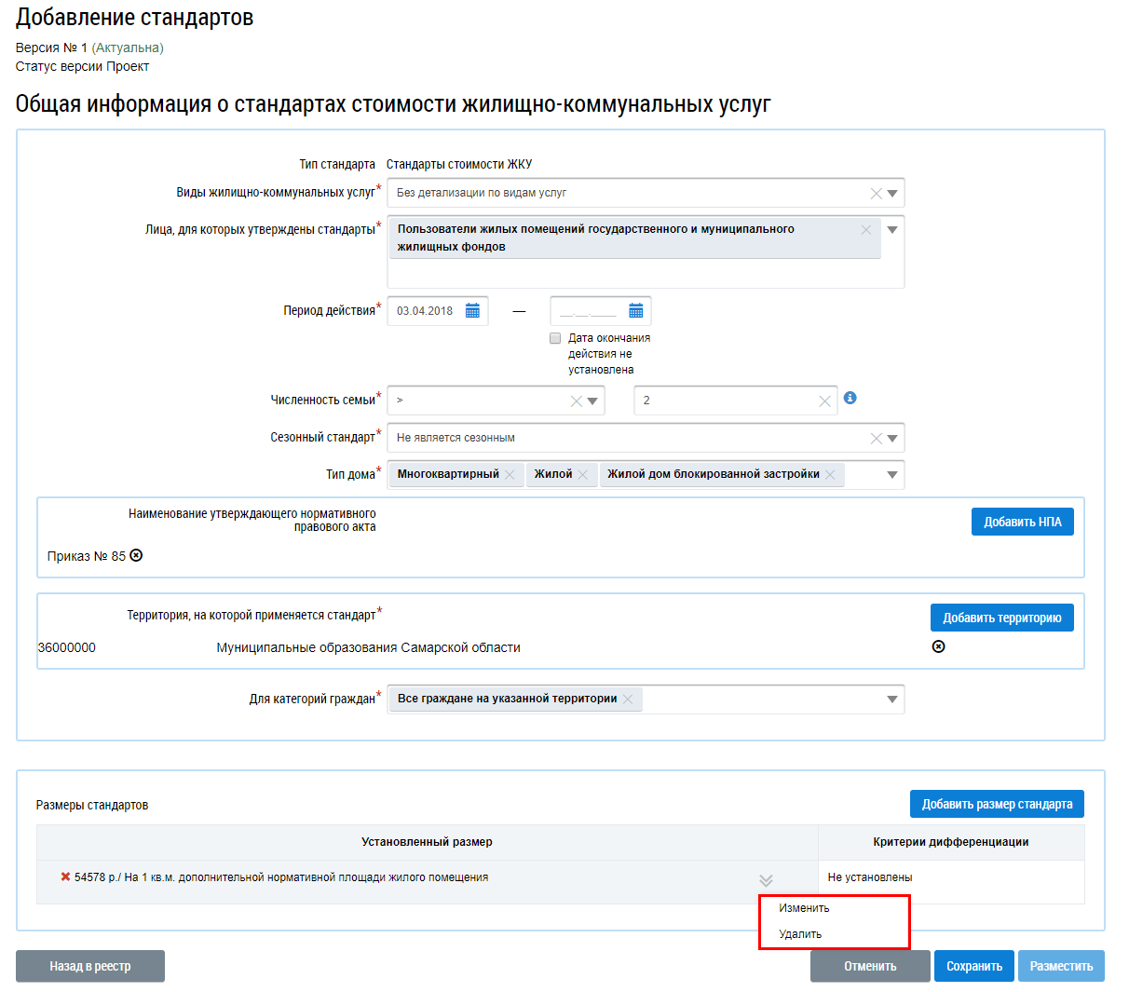The width and height of the screenshot is (1129, 992).
Task: Click the red X beside 54578 р. standard
Action: 65,876
